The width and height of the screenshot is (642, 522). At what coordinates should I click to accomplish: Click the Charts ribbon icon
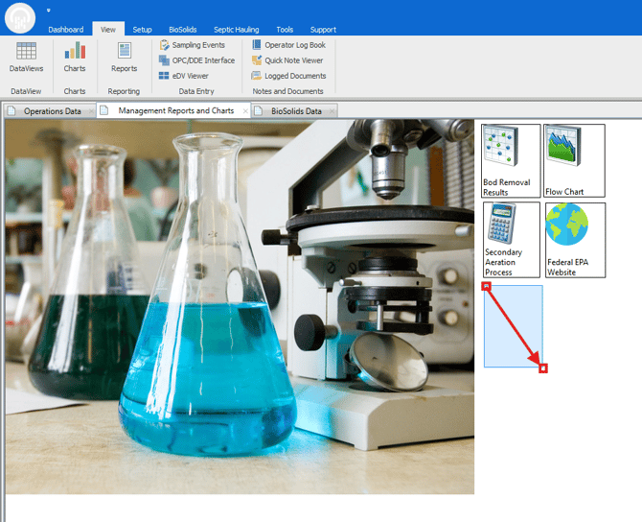pyautogui.click(x=75, y=58)
